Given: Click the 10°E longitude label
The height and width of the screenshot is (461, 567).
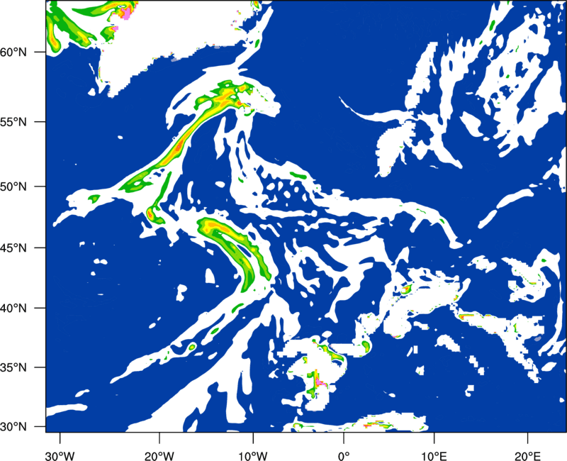Looking at the screenshot, I should coord(434,456).
